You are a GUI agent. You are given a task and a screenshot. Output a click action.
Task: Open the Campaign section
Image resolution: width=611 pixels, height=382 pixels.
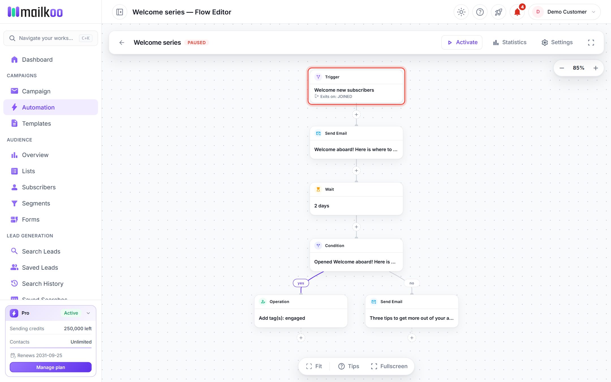[x=51, y=91]
